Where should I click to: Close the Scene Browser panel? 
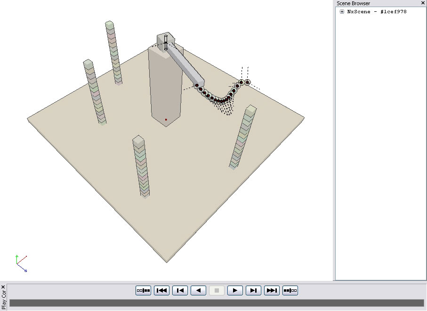(423, 3)
